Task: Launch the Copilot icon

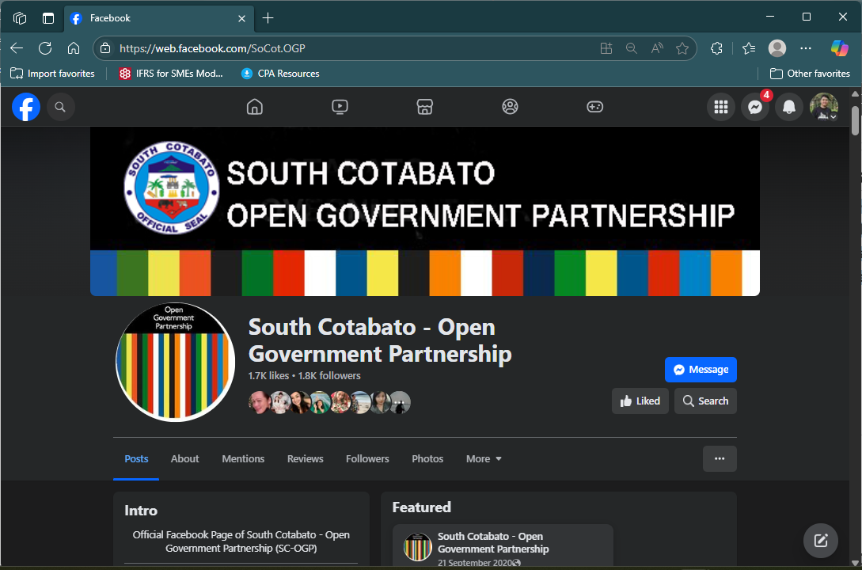Action: point(840,48)
